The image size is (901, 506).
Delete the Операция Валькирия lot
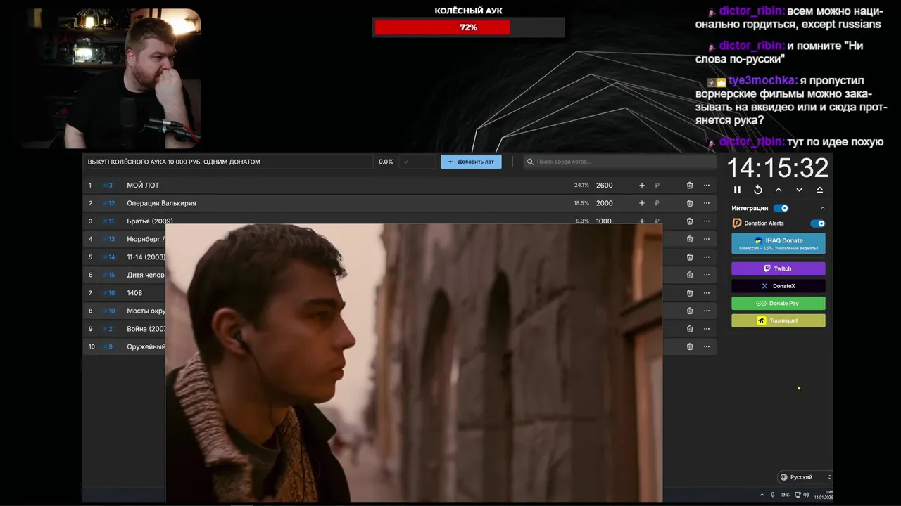click(690, 203)
